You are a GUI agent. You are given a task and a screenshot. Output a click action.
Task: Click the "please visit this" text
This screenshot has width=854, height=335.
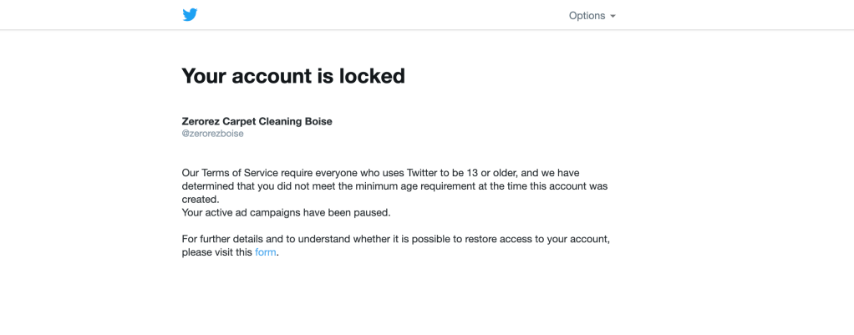pyautogui.click(x=216, y=252)
